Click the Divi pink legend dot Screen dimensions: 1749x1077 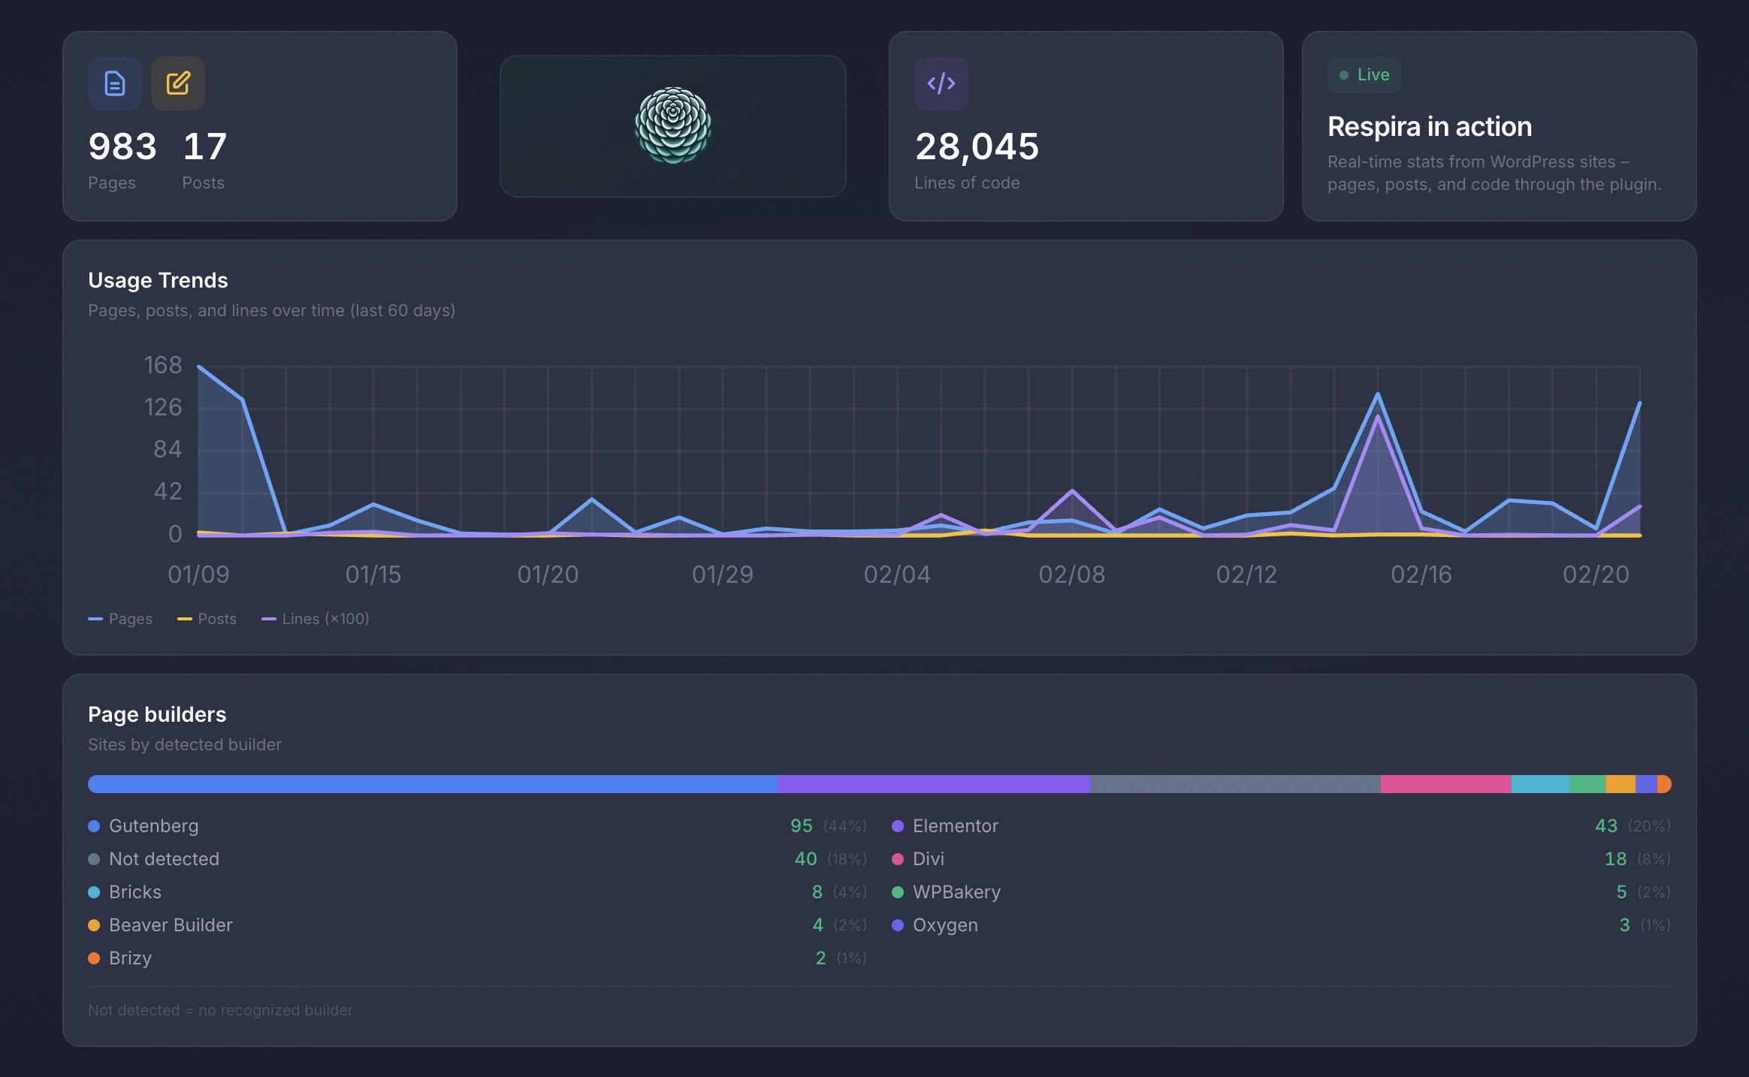pyautogui.click(x=897, y=859)
